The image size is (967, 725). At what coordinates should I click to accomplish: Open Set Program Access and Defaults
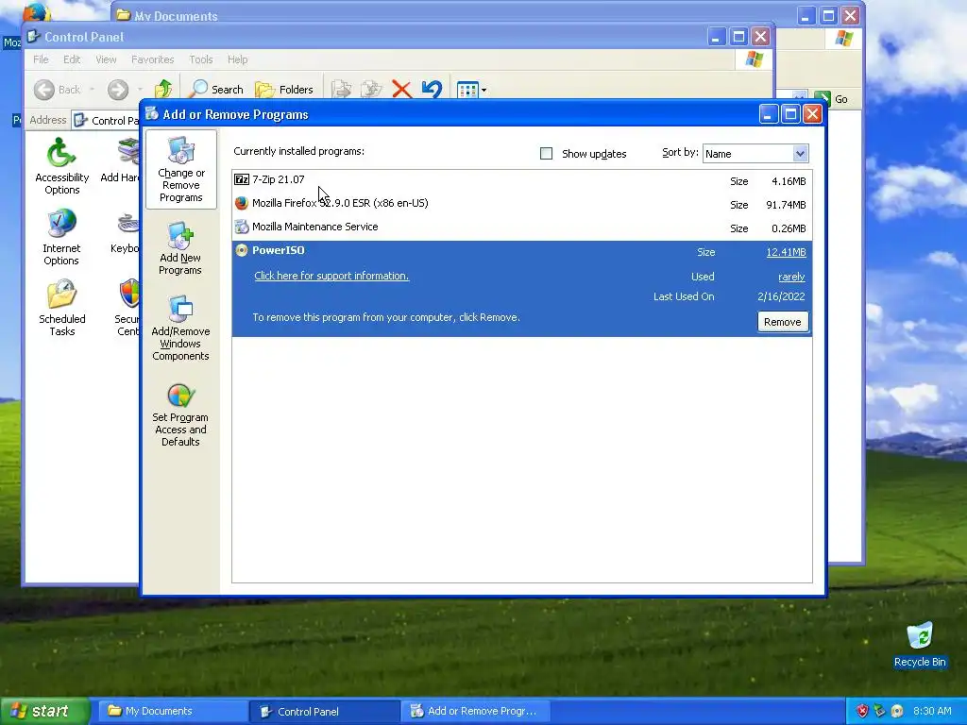(x=180, y=415)
